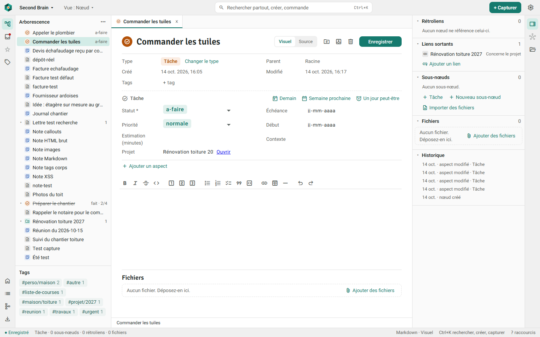This screenshot has height=337, width=540.
Task: Toggle bold formatting in editor toolbar
Action: 125,183
